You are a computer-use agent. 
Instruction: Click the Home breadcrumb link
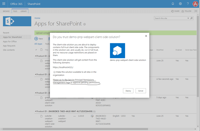(37, 18)
